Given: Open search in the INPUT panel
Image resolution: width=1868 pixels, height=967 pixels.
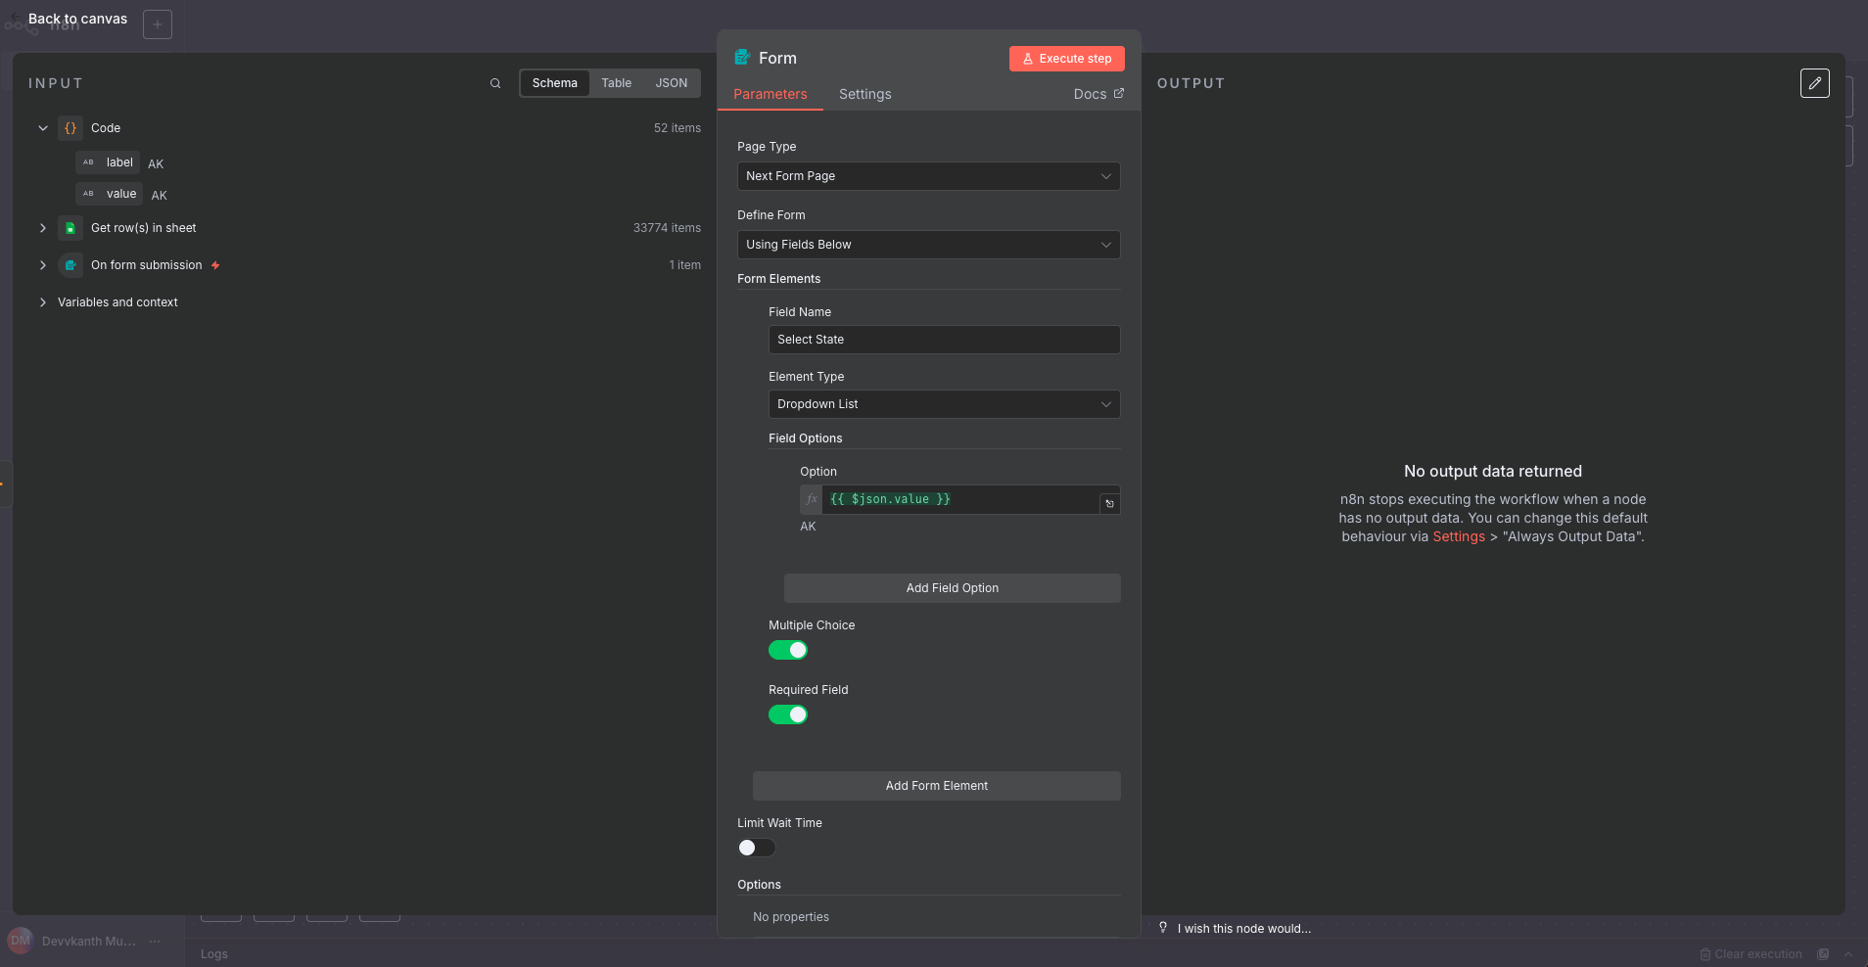Looking at the screenshot, I should [x=495, y=83].
